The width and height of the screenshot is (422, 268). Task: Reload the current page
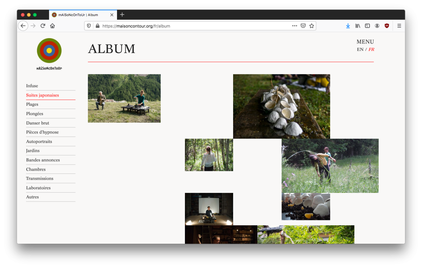coord(43,26)
